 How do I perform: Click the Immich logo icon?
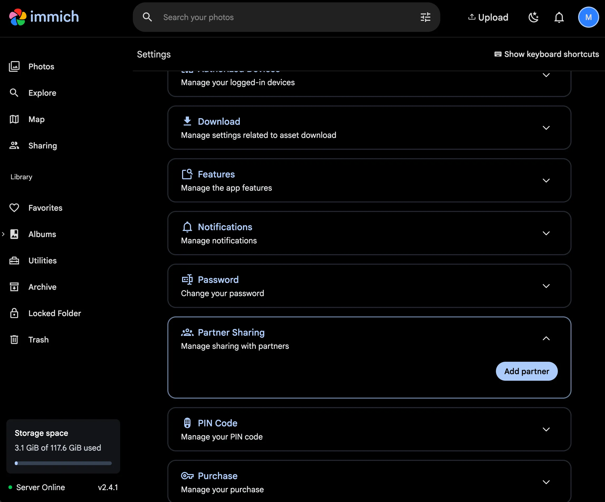18,17
